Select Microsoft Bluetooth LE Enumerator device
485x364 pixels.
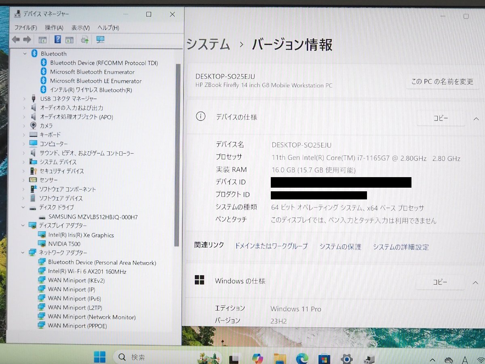tap(96, 81)
